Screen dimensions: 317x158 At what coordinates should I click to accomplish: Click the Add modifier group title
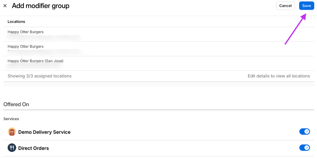point(41,6)
